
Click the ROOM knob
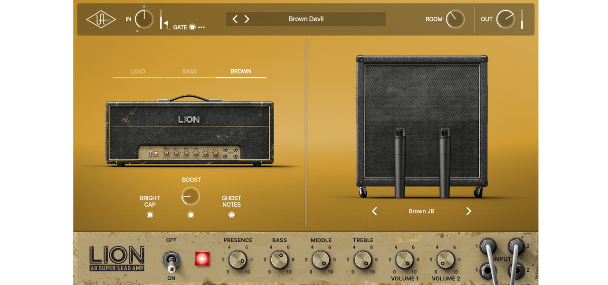coord(455,19)
